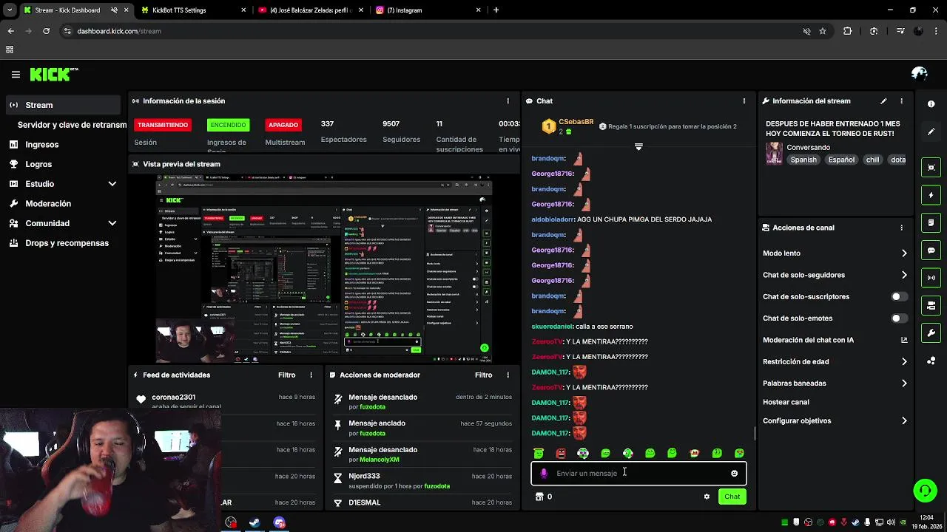Open Steam in the taskbar
The image size is (947, 532).
254,522
